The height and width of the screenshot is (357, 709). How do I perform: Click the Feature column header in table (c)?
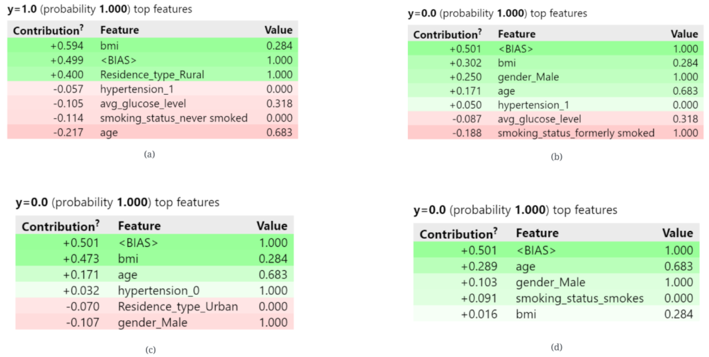[x=139, y=226]
